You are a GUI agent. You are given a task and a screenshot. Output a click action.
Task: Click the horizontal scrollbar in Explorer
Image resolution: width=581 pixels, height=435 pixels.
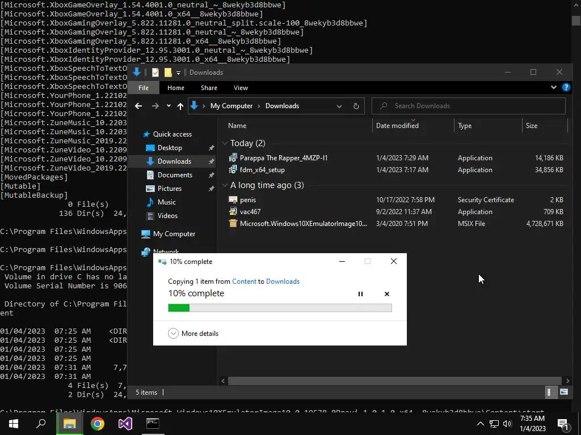point(395,381)
